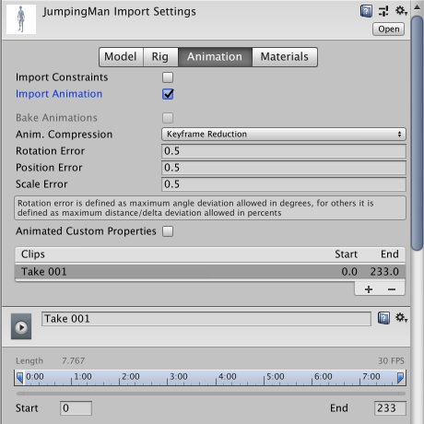Click the End value 233.0 in clips list
The width and height of the screenshot is (424, 424).
point(384,272)
